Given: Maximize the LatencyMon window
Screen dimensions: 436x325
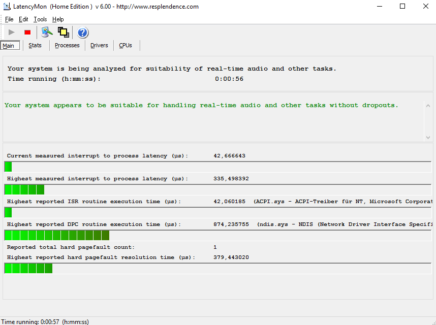Looking at the screenshot, I should 402,7.
